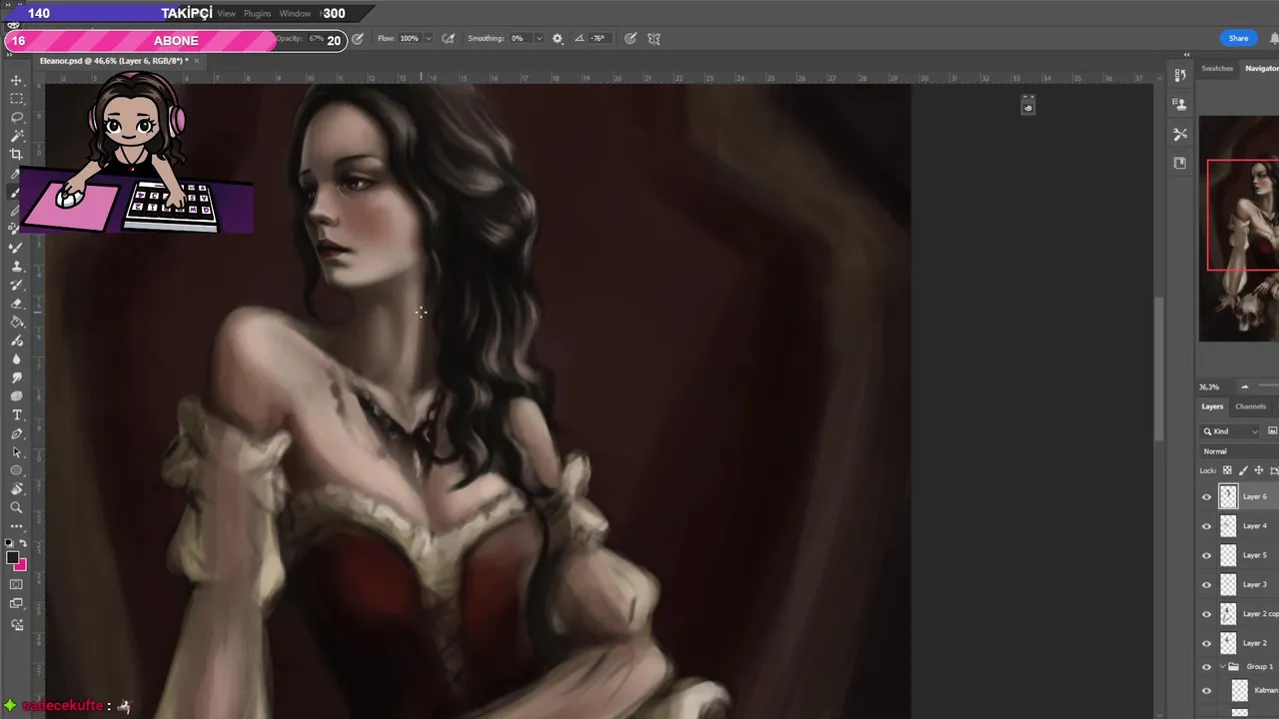Hide Layer 6 visibility eye
The height and width of the screenshot is (719, 1279).
click(x=1206, y=496)
